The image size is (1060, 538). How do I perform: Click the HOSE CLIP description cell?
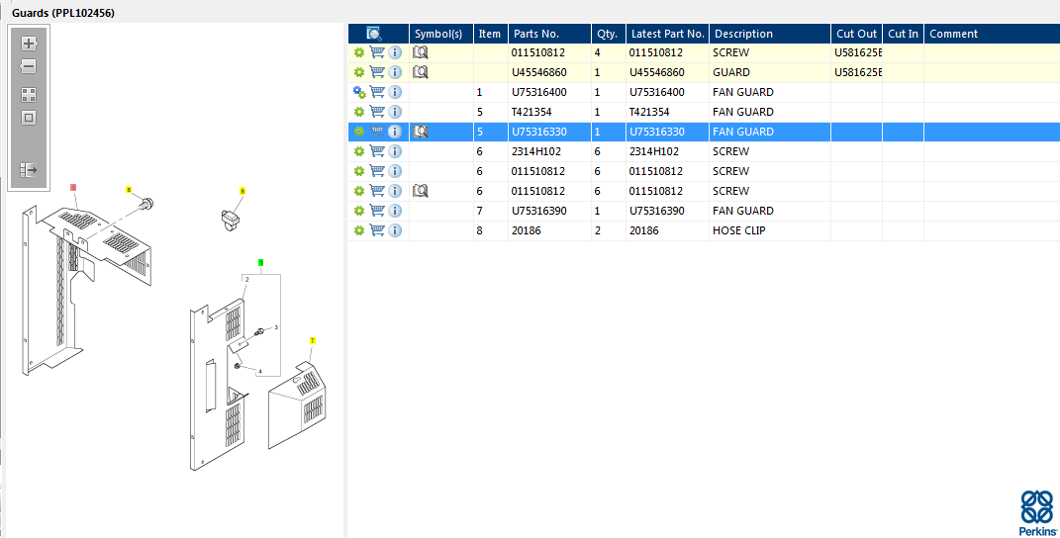pyautogui.click(x=770, y=230)
